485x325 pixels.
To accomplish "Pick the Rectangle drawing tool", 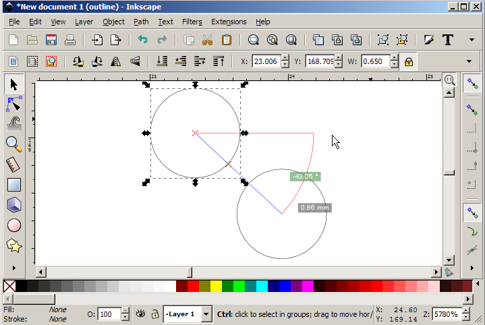I will [x=13, y=184].
